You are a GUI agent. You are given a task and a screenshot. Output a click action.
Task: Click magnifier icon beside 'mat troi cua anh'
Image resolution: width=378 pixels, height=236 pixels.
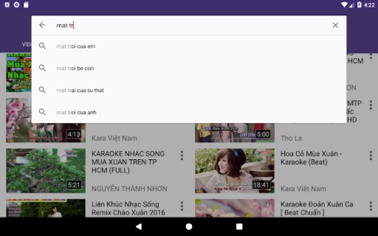pos(42,112)
